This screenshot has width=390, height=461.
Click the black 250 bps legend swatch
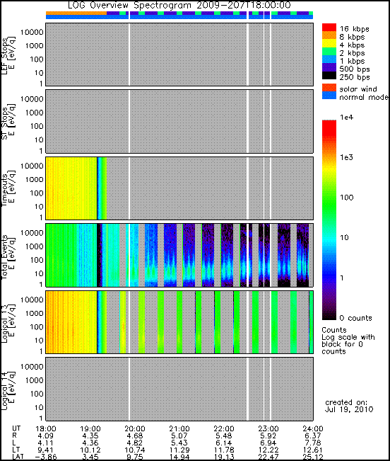point(329,75)
